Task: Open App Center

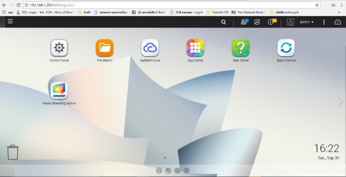Action: [x=195, y=51]
